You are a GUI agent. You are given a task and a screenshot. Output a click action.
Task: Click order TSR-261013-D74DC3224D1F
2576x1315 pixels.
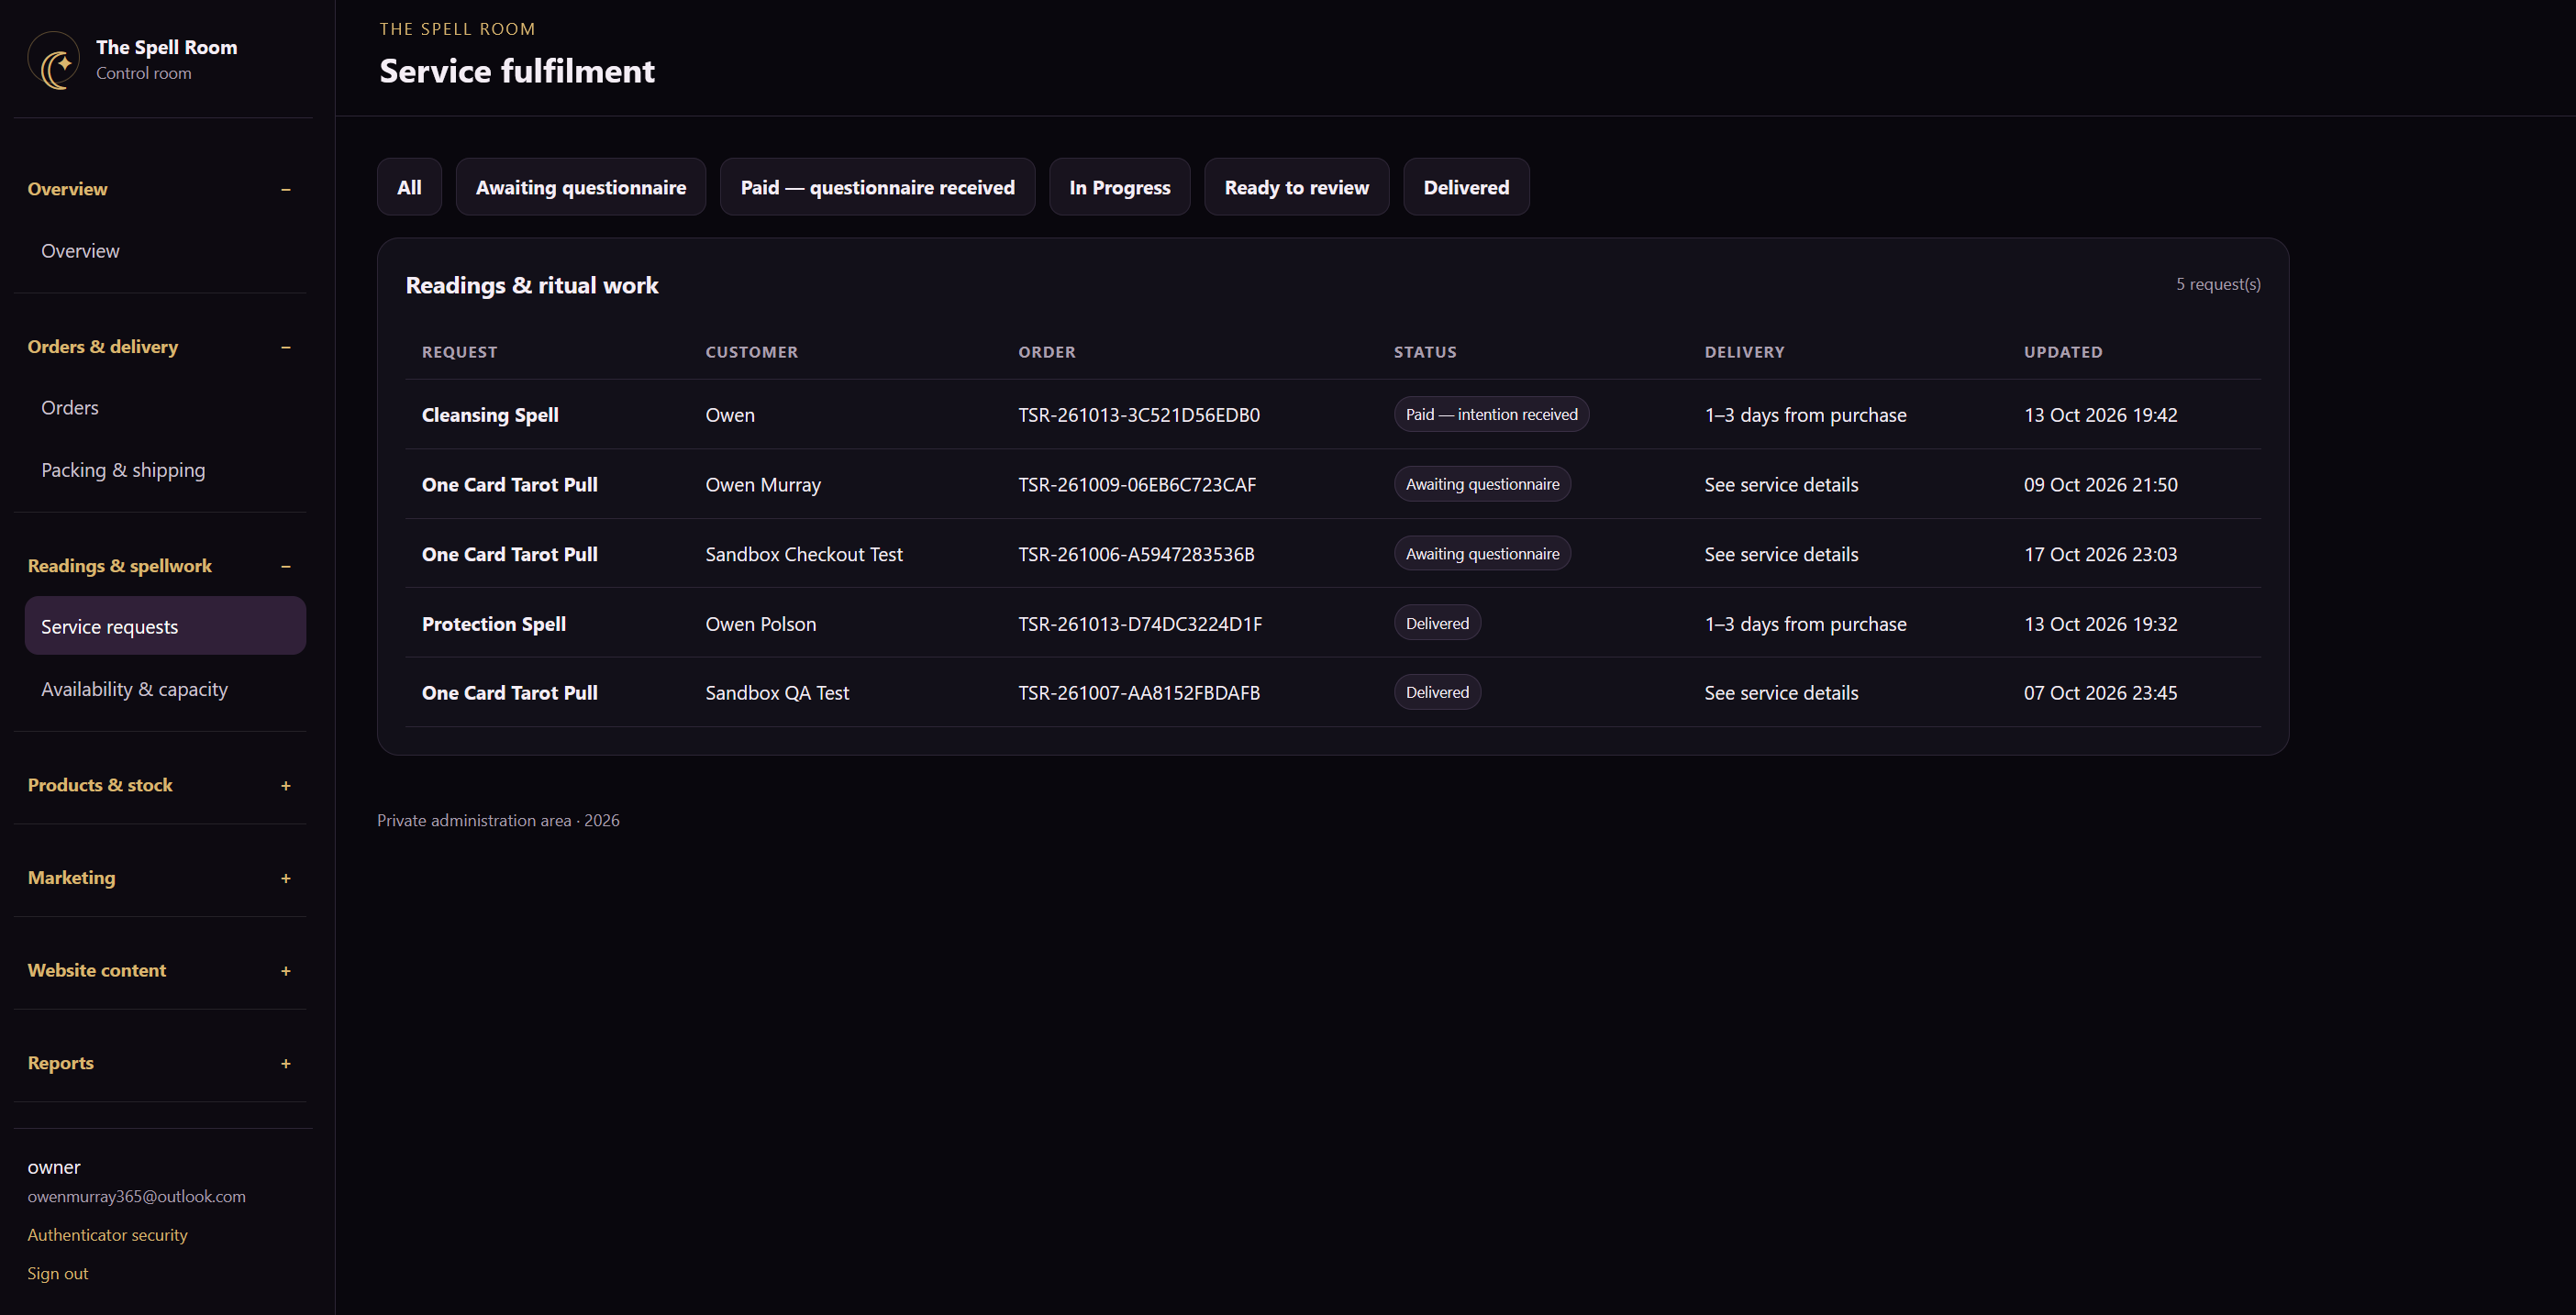1140,624
